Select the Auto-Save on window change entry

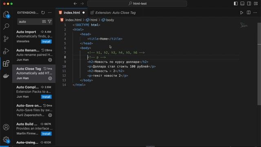coord(34,111)
